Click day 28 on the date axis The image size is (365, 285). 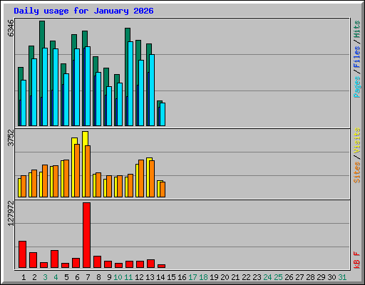(310, 277)
